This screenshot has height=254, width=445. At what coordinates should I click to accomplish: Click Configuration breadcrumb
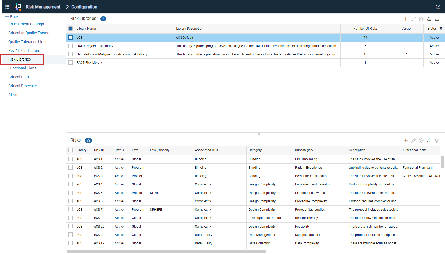84,7
